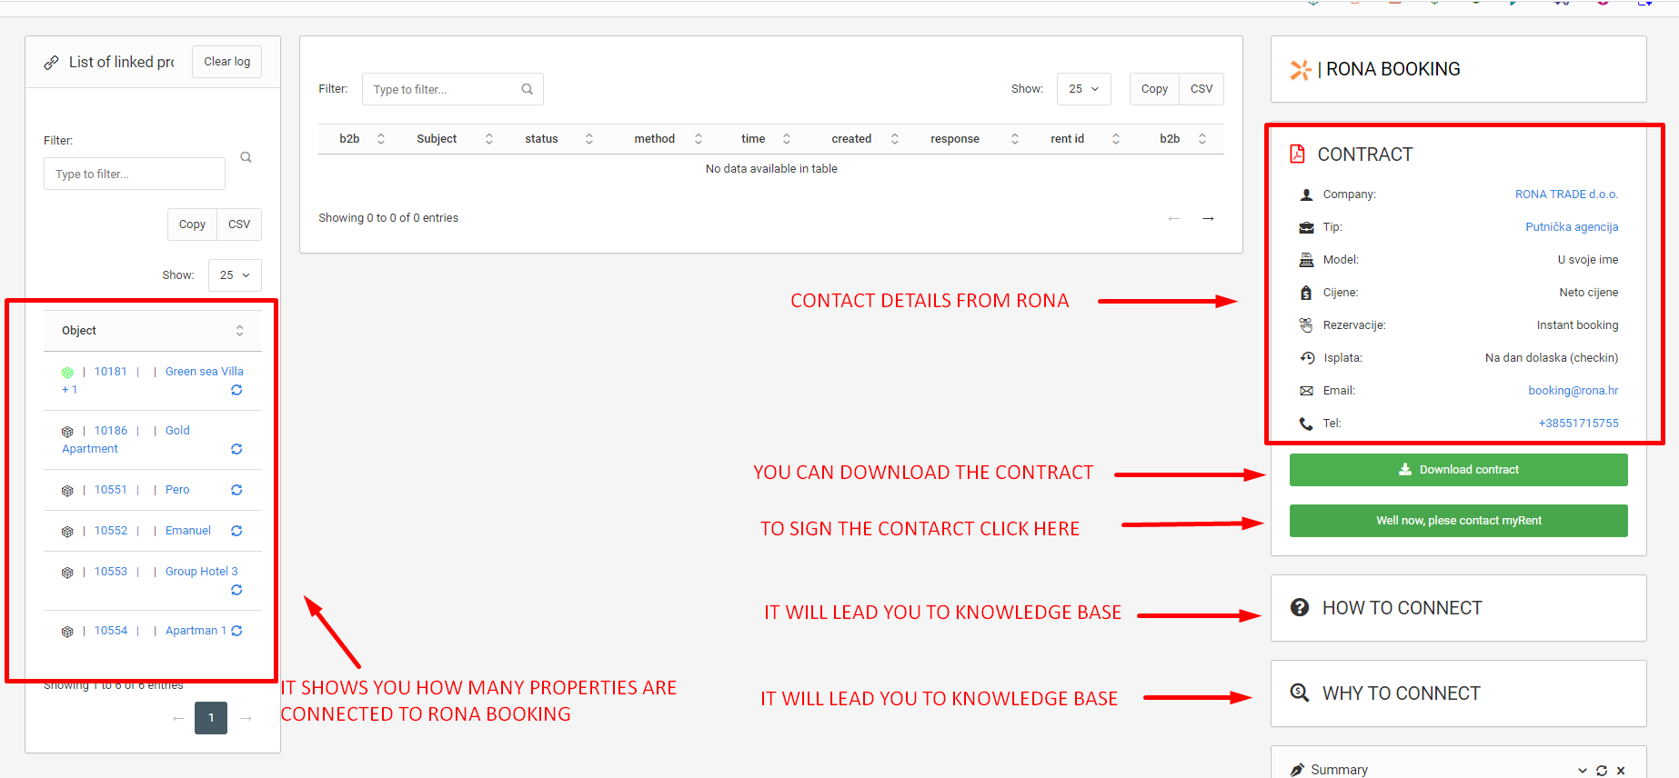The image size is (1679, 778).
Task: Go to previous page of main table
Action: (x=1173, y=218)
